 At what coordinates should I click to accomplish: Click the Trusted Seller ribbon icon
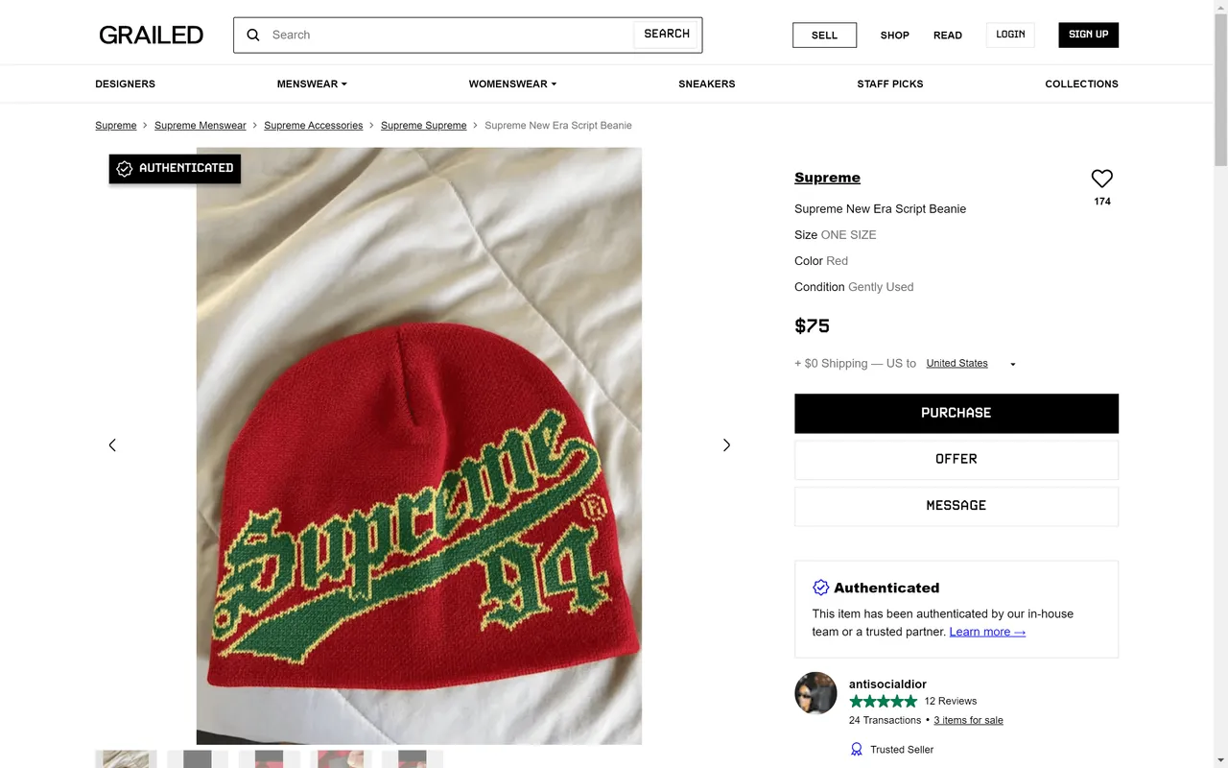click(x=856, y=749)
